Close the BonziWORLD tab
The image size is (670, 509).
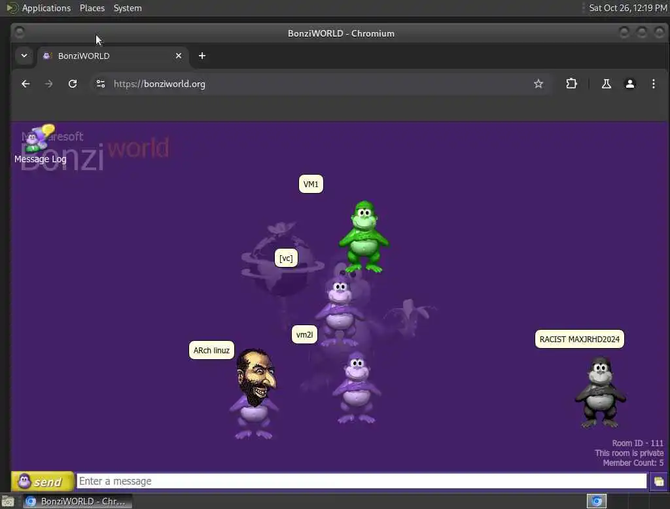click(x=179, y=56)
